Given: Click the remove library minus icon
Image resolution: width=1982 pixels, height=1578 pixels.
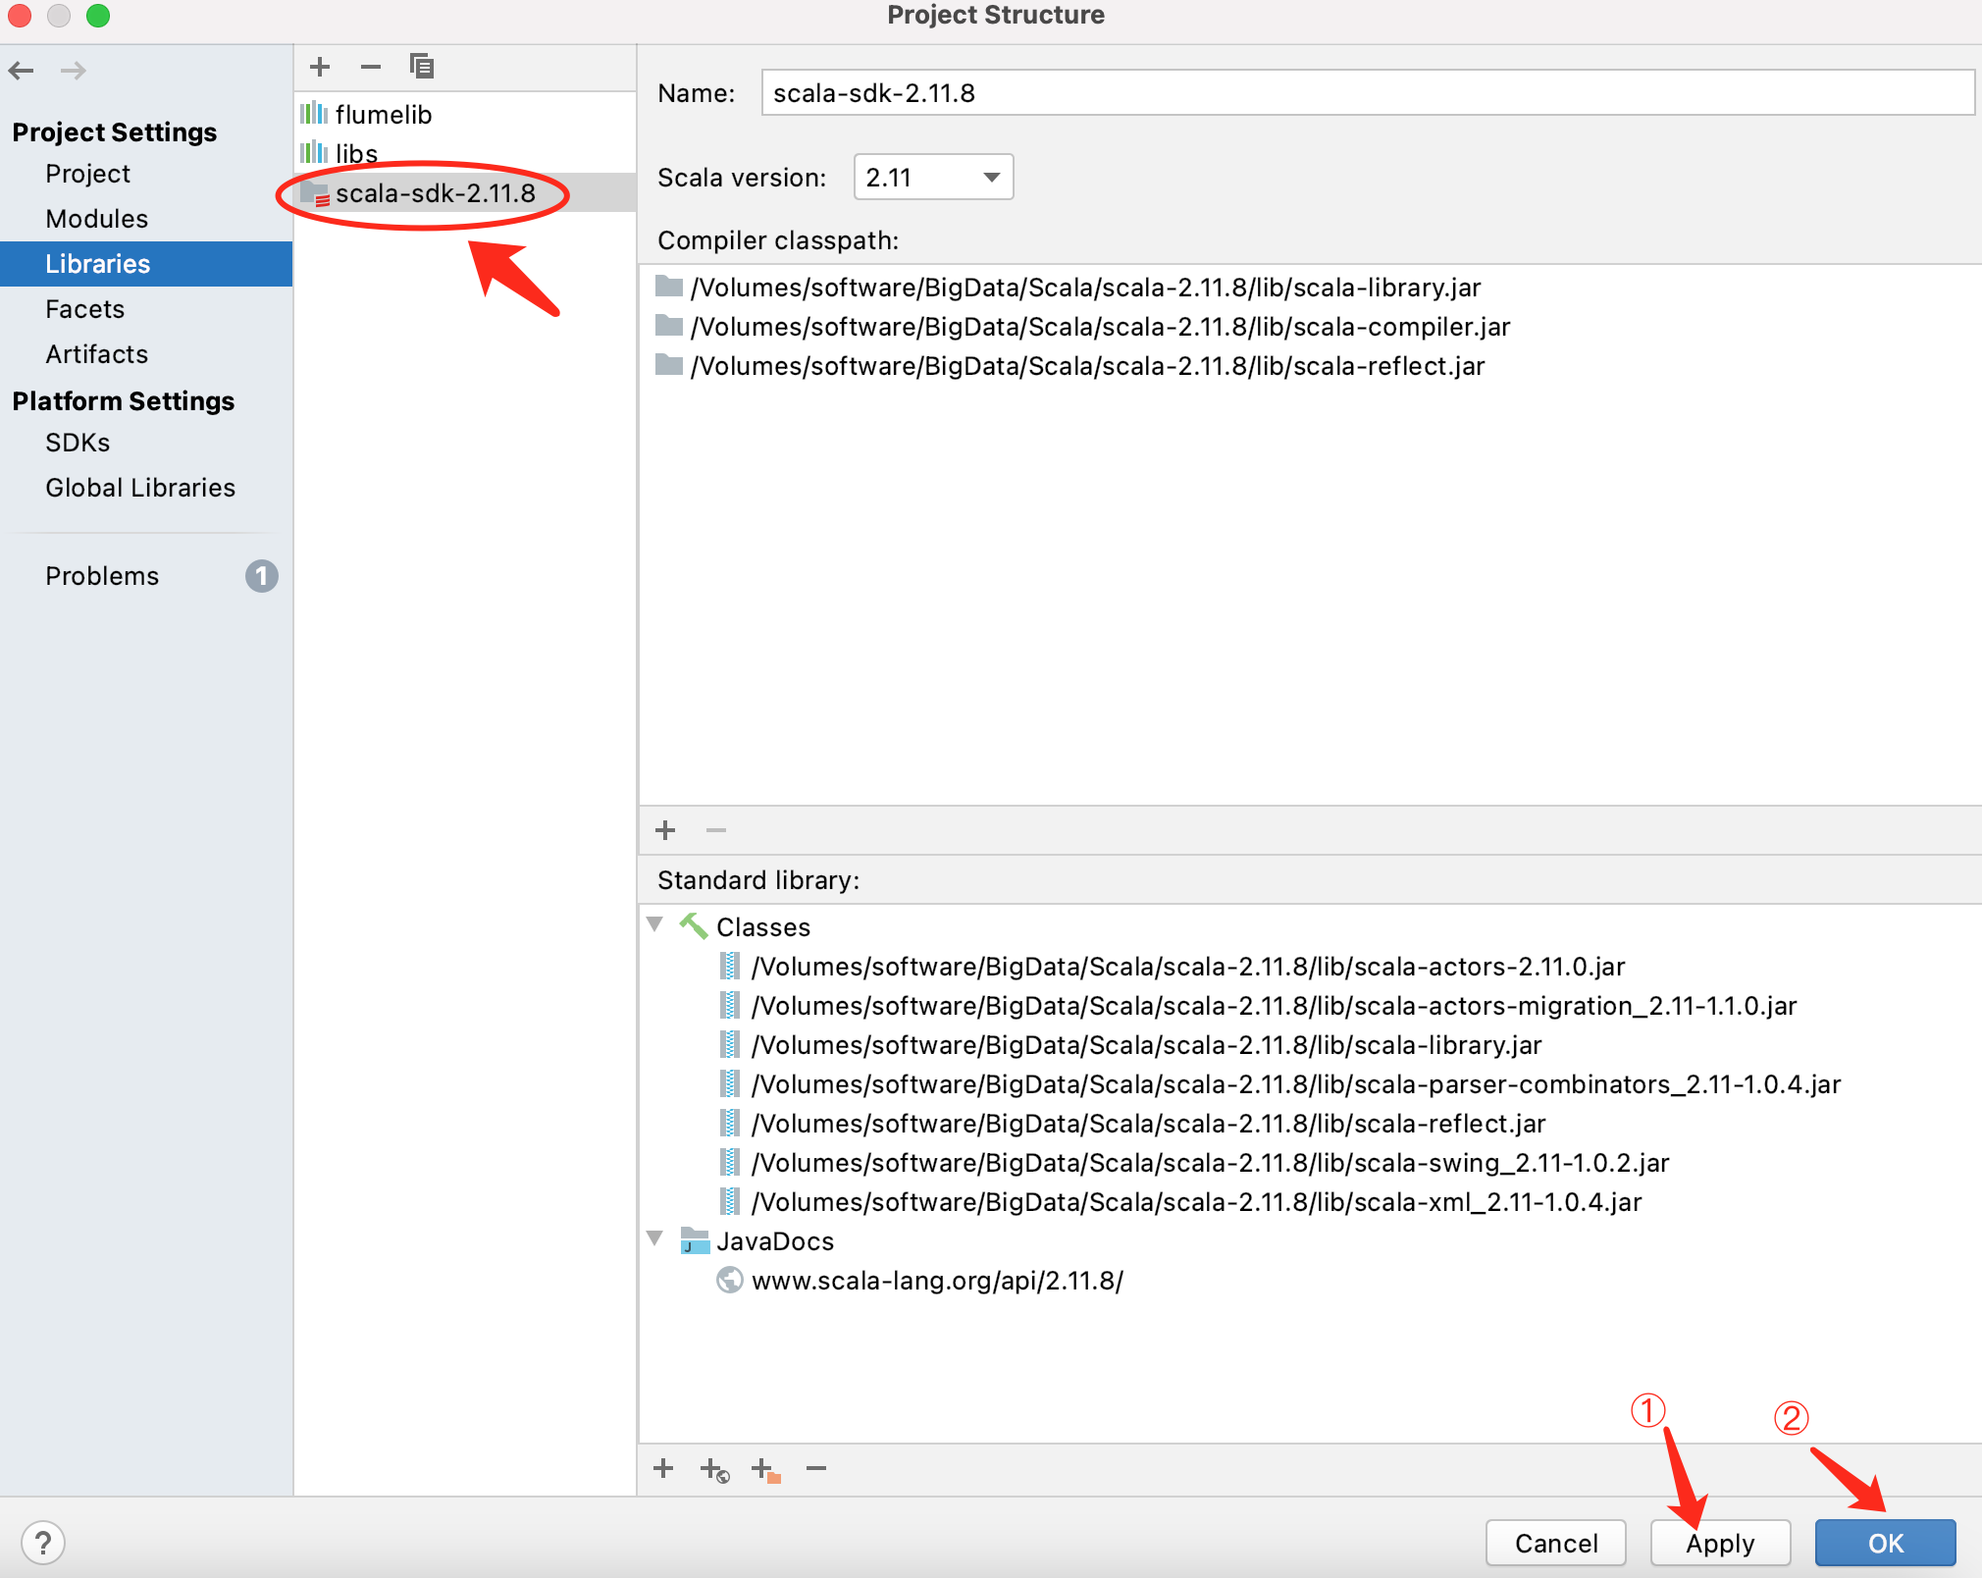Looking at the screenshot, I should tap(370, 67).
